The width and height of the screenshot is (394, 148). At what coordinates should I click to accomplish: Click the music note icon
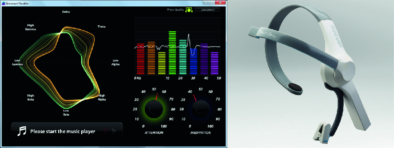pos(22,131)
